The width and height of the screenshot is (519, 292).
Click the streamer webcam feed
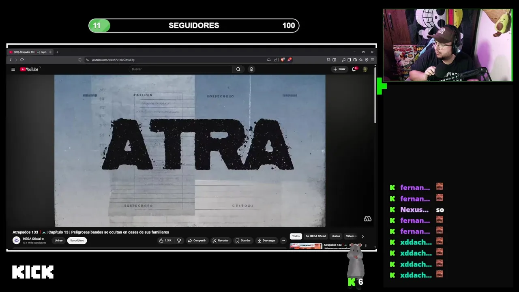tap(448, 45)
